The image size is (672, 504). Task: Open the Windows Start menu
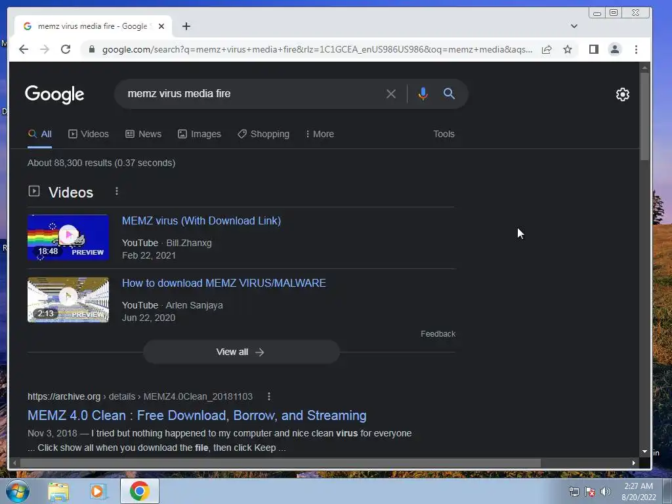[17, 491]
